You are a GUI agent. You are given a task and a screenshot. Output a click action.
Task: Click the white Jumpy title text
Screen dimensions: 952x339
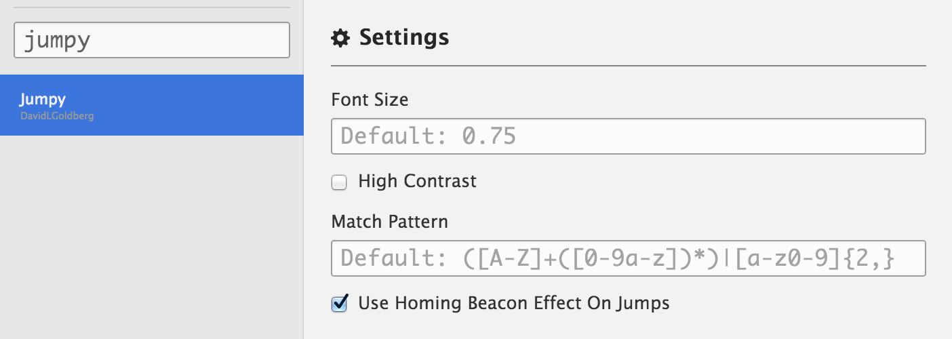click(42, 100)
